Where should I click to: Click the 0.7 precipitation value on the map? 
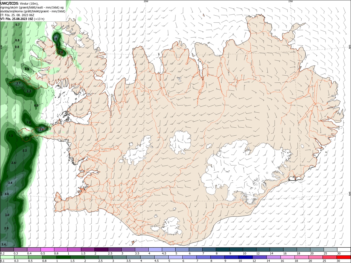click(x=18, y=25)
